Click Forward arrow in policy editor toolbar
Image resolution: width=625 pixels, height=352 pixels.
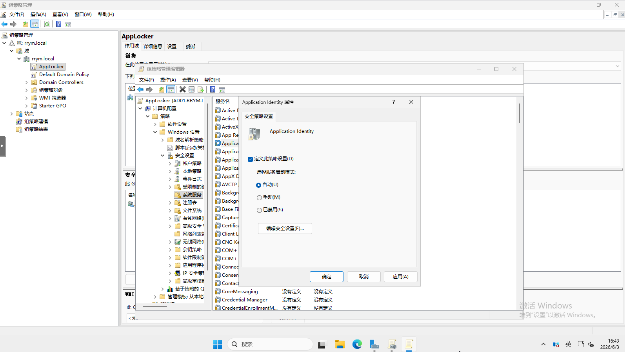(x=149, y=90)
